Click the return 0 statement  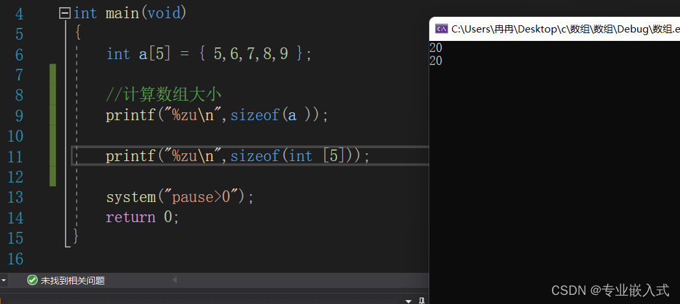coord(142,217)
